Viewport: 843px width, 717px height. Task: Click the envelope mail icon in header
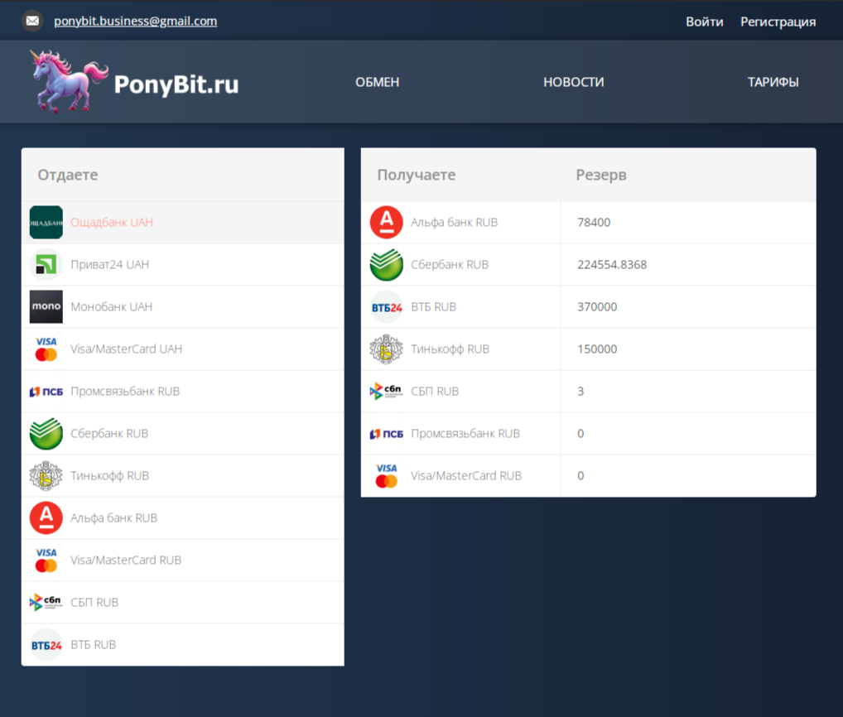coord(32,21)
